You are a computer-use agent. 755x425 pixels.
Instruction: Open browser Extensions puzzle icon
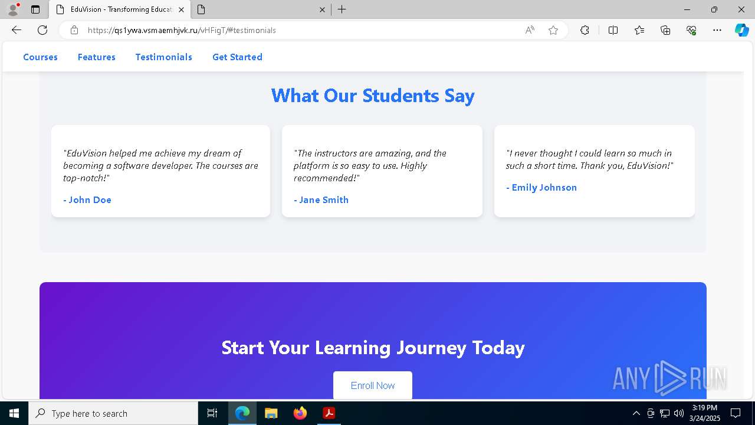coord(585,30)
